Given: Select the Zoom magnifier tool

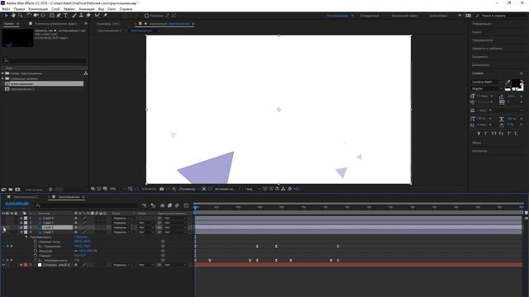Looking at the screenshot, I should (x=20, y=16).
